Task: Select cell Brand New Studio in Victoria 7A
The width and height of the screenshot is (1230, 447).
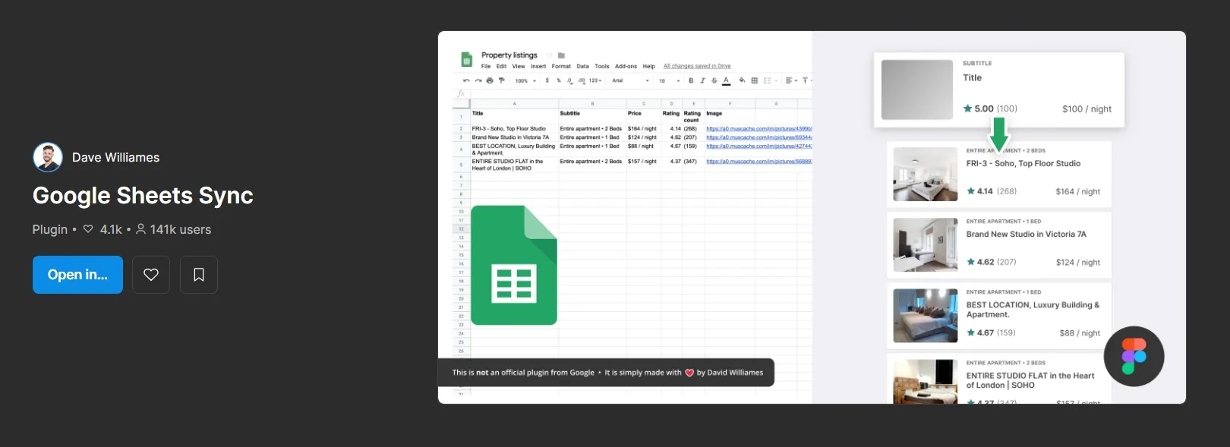Action: (x=515, y=137)
